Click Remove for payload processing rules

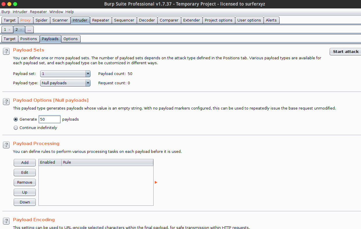point(25,182)
